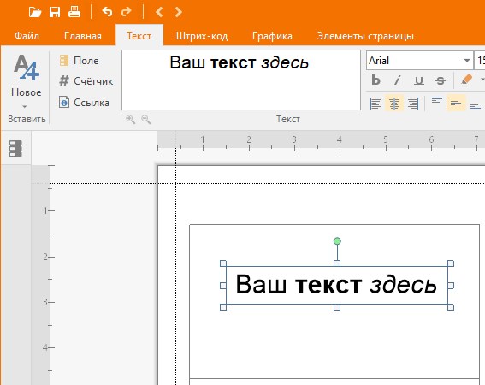
Task: Undo the last action
Action: pyautogui.click(x=107, y=12)
